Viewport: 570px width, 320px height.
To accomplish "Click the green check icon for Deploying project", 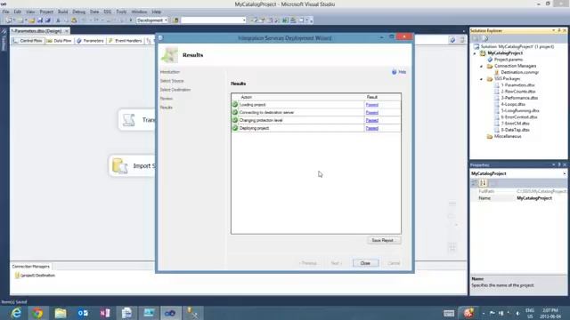I will tap(235, 128).
